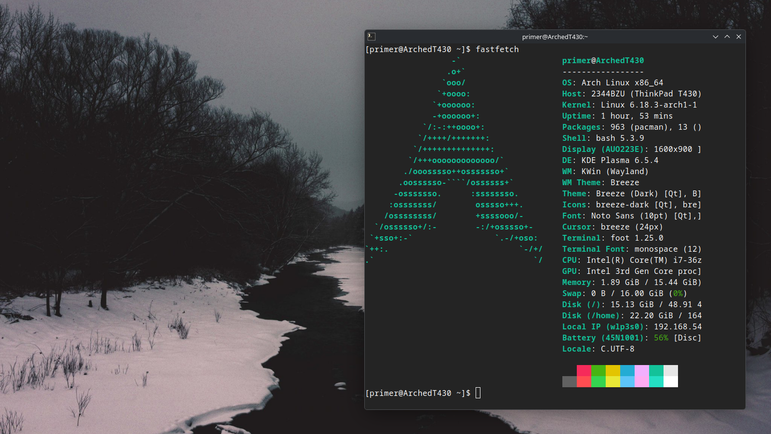Click the typed command "fastfetch"
This screenshot has height=434, width=771.
(x=497, y=49)
